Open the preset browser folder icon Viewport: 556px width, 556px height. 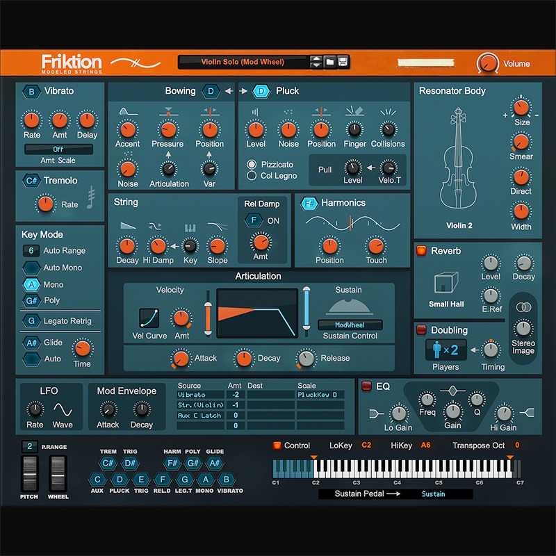pyautogui.click(x=329, y=62)
